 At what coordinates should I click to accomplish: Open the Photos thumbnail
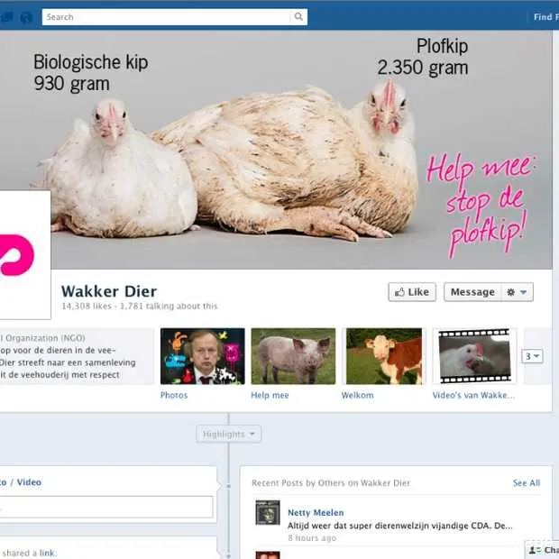[x=203, y=356]
